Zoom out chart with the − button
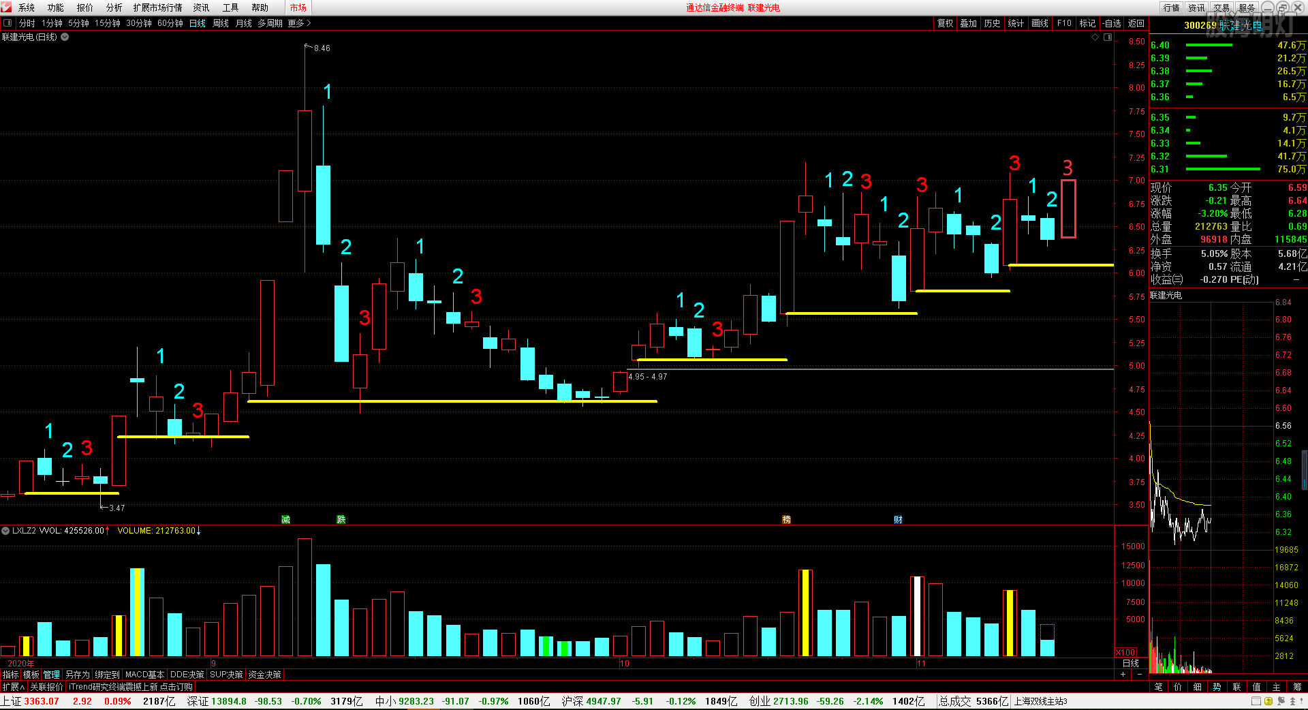This screenshot has height=710, width=1308. pyautogui.click(x=1140, y=674)
